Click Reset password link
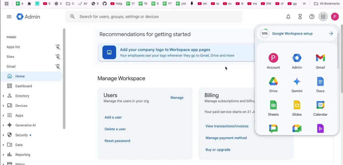Viewport: 343px width, 165px height. coord(117,141)
